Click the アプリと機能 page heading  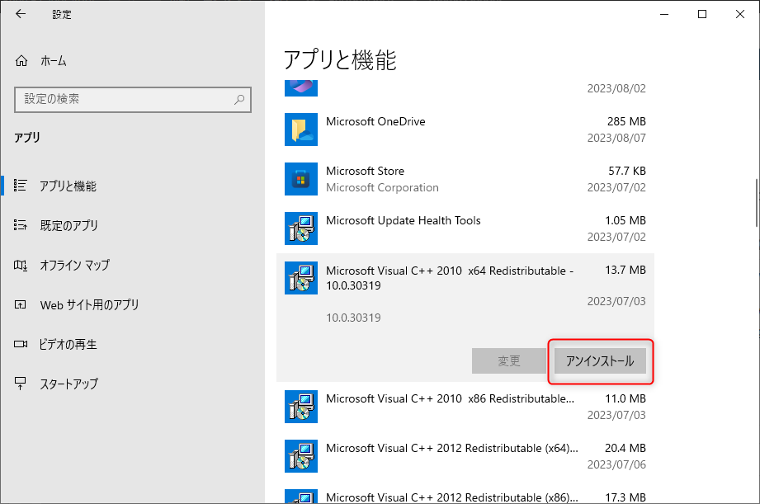[x=340, y=60]
